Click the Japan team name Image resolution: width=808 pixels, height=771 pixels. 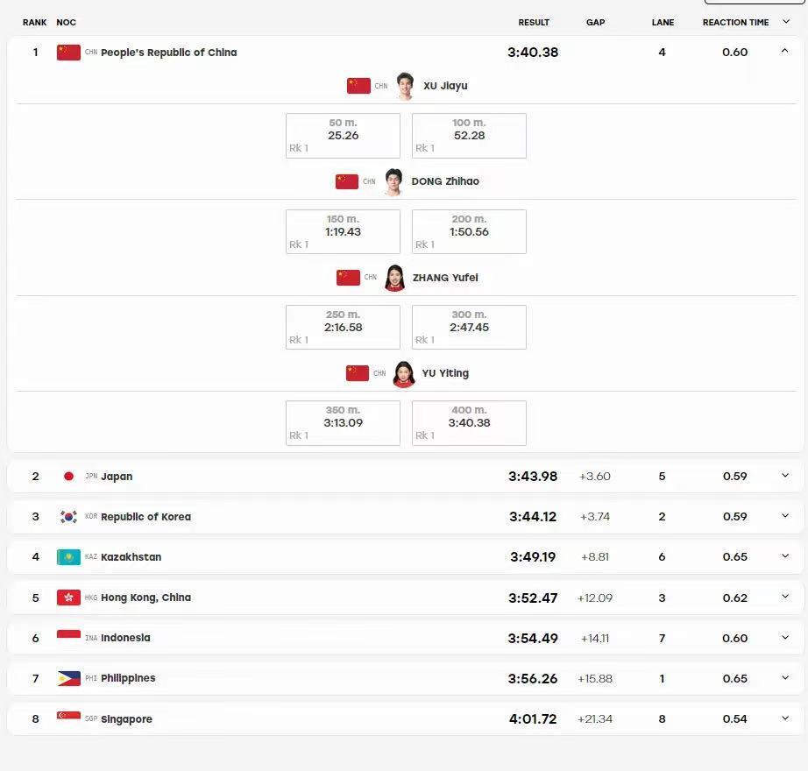117,477
